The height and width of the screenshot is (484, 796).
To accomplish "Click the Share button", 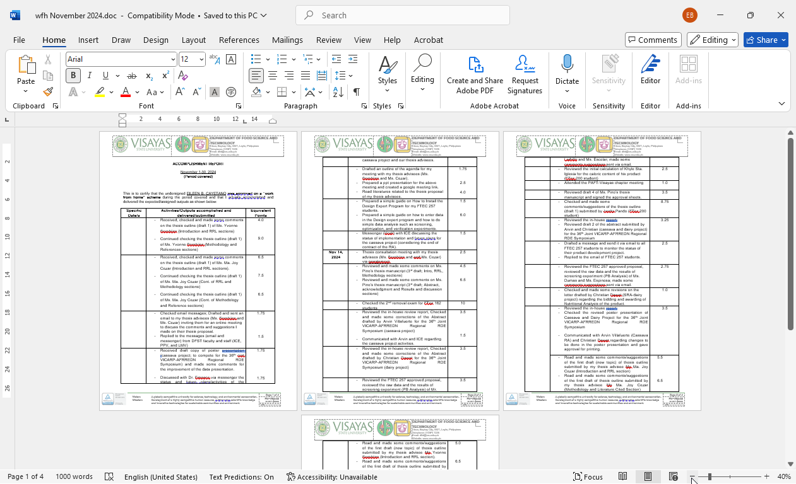I will (766, 40).
